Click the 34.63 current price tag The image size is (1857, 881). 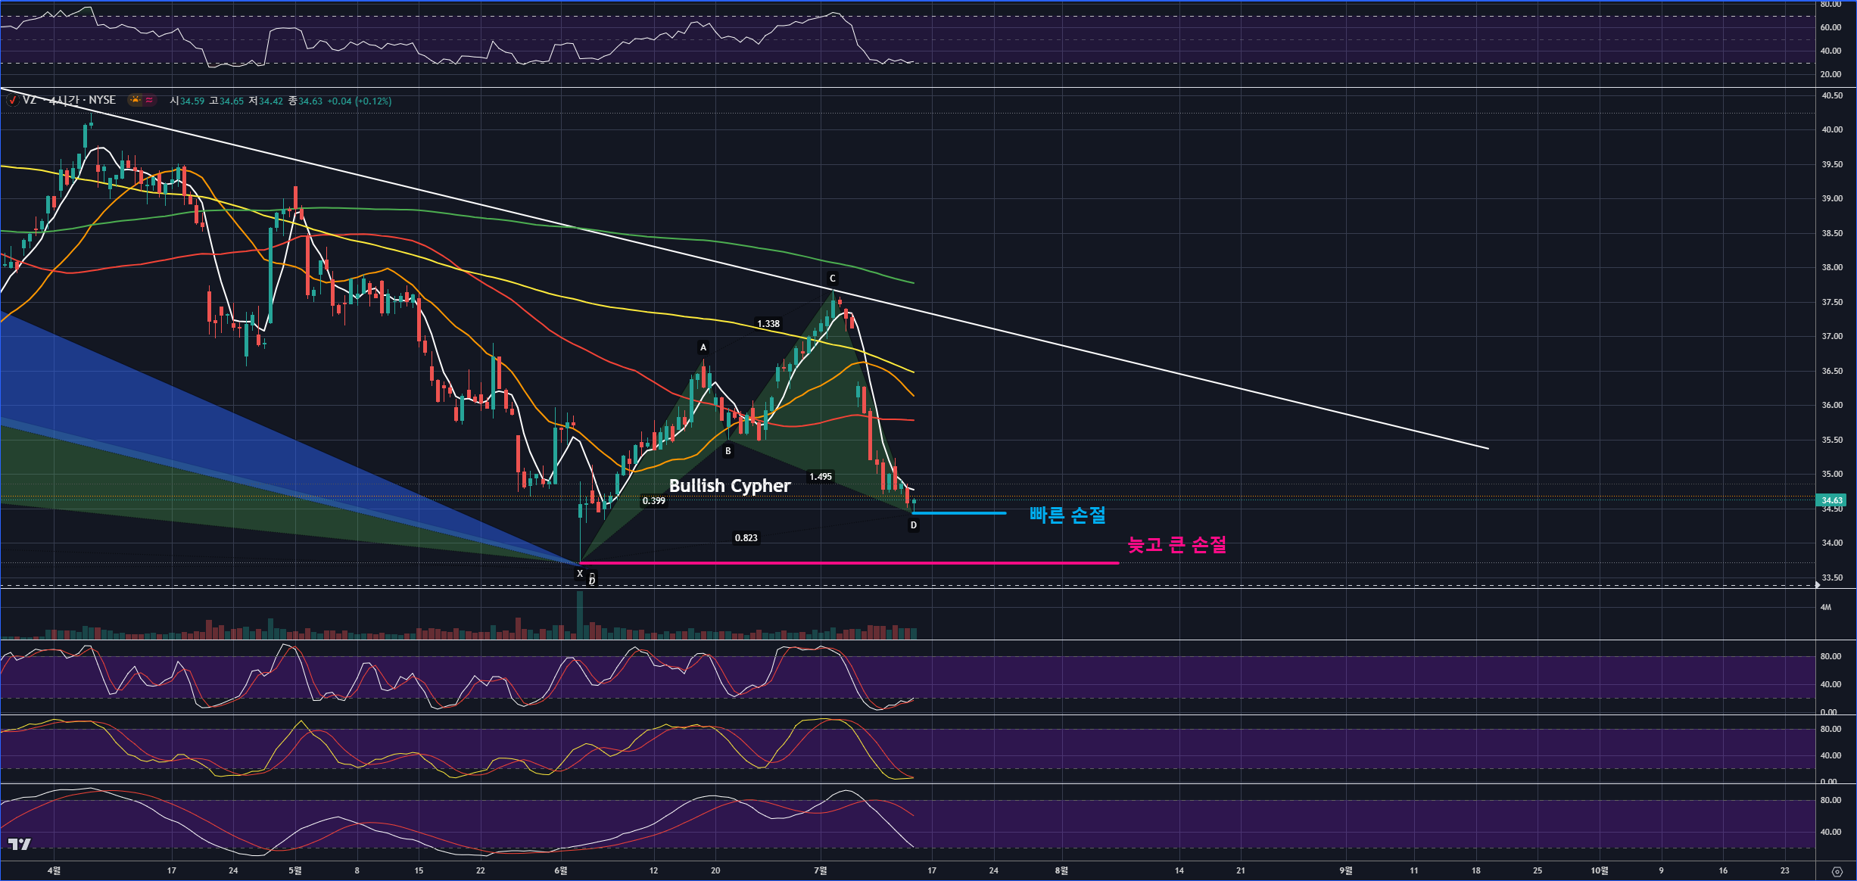[1831, 500]
